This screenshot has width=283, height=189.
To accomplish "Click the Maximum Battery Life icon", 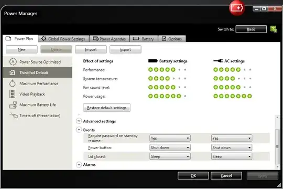I will pyautogui.click(x=13, y=104).
